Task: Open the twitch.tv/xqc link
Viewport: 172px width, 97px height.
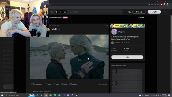Action: (x=121, y=39)
